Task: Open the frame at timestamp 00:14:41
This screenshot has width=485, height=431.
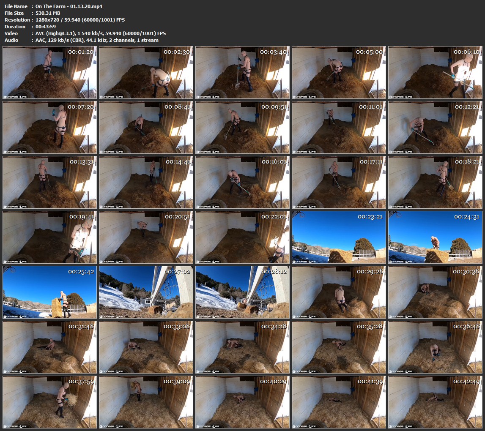Action: click(146, 183)
